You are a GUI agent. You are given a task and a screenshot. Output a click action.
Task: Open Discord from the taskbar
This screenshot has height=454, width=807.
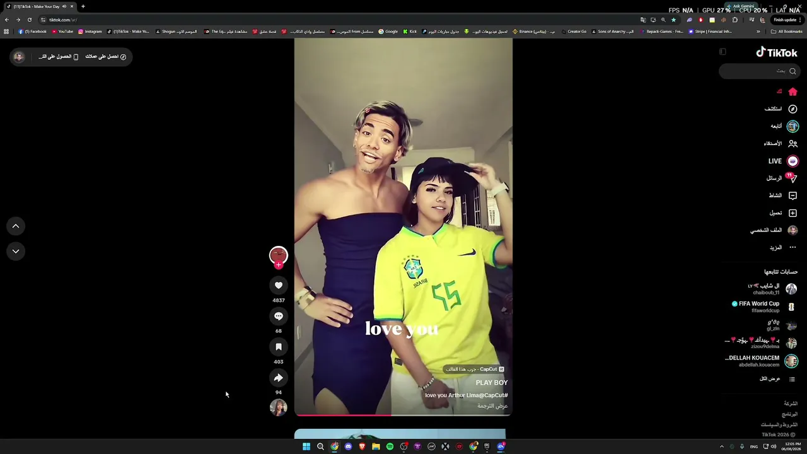[x=348, y=446]
